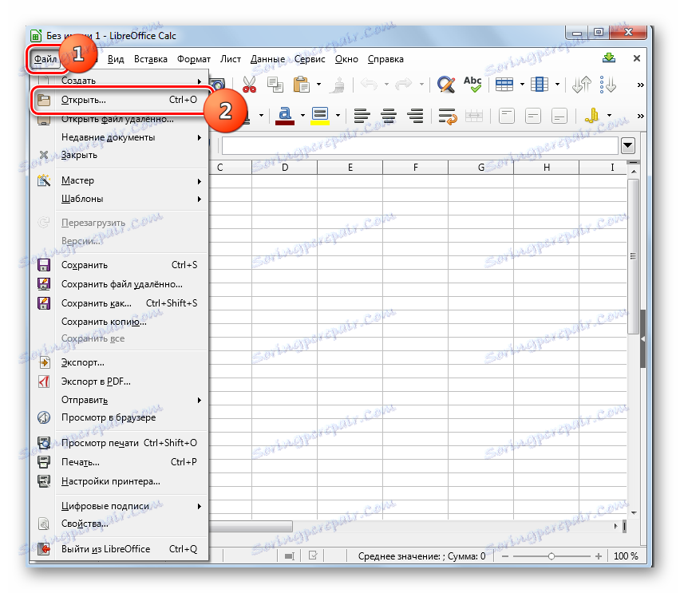Click the Align Top icon

(x=507, y=117)
